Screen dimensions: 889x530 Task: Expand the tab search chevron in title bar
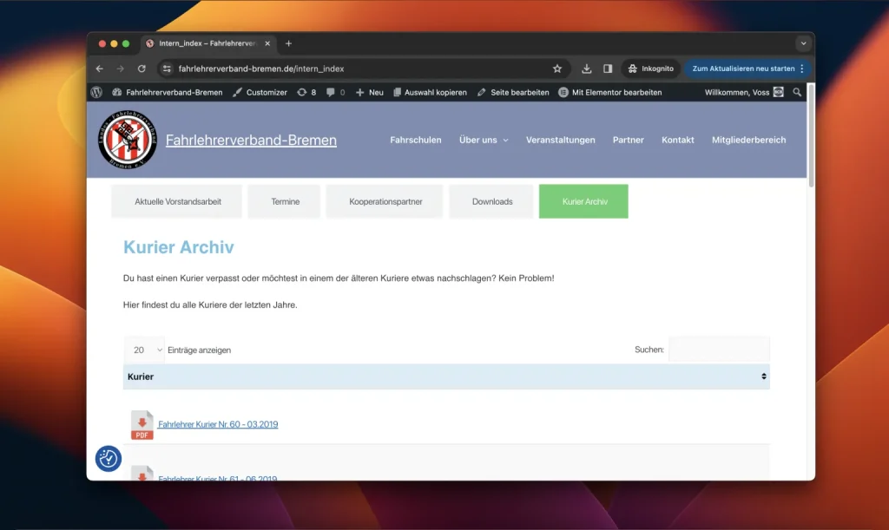[x=803, y=43]
